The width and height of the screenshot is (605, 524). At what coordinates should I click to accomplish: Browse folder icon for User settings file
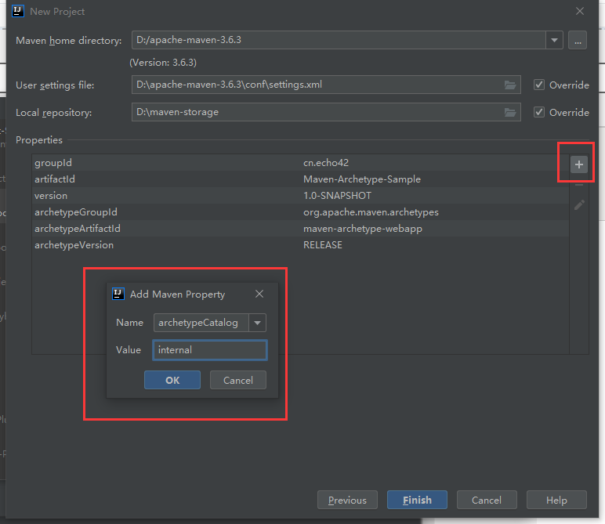click(x=510, y=85)
